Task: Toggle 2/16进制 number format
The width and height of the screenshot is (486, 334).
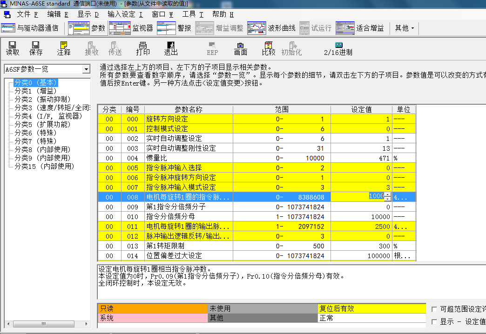Action: [x=338, y=48]
